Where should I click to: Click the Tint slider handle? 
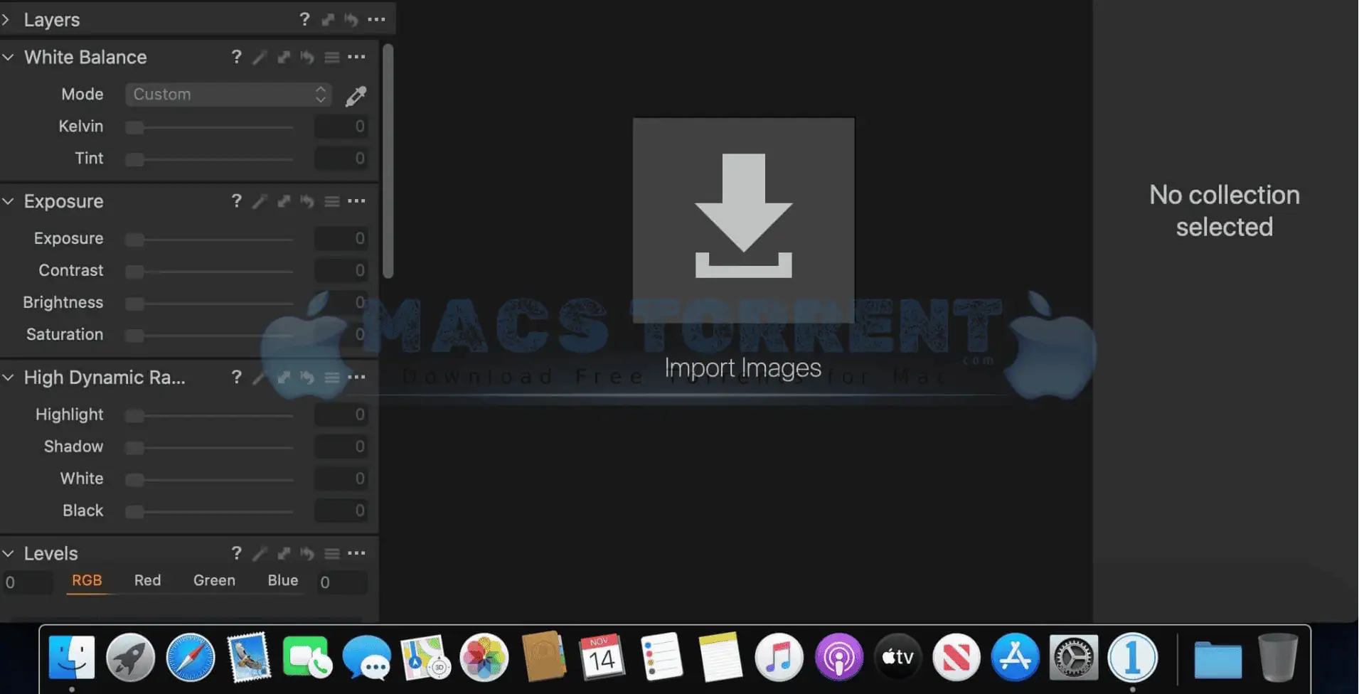[134, 159]
